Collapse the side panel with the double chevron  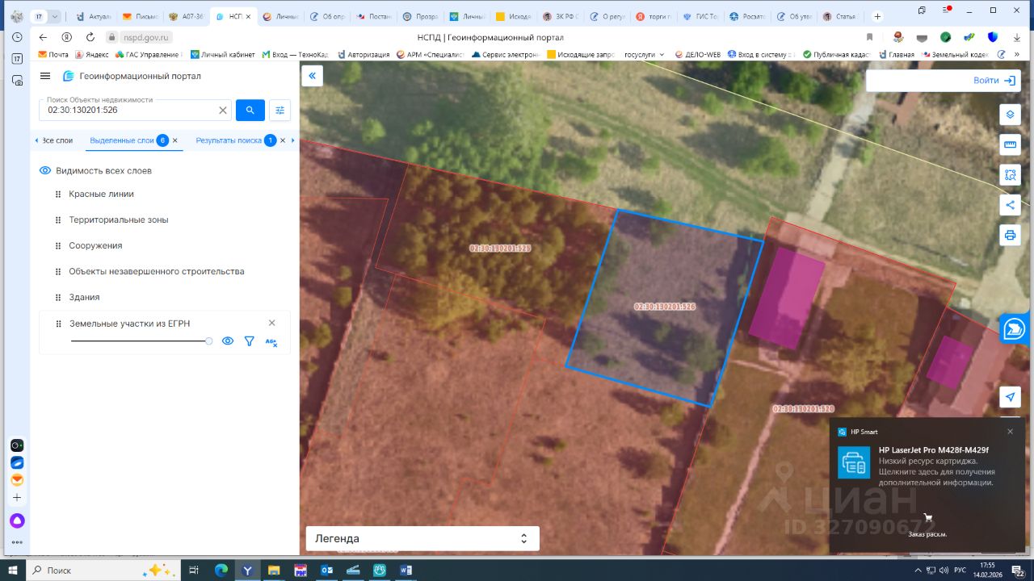click(312, 76)
